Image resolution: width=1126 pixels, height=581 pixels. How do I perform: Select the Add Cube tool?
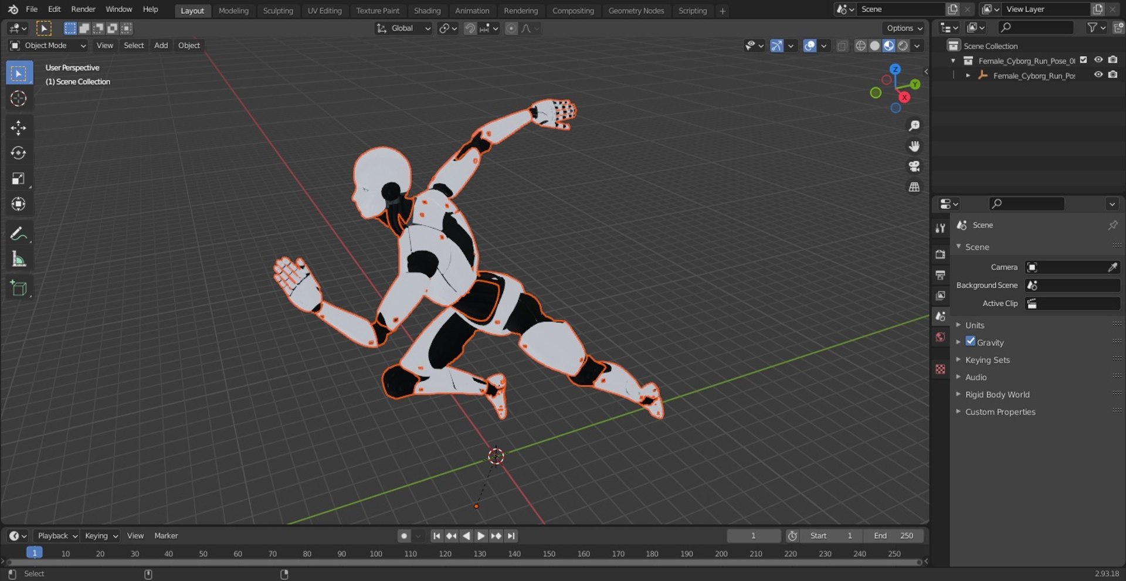[19, 288]
